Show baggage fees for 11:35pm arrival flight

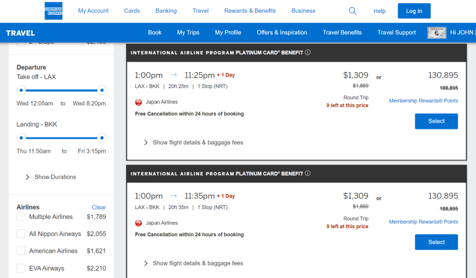(x=193, y=263)
